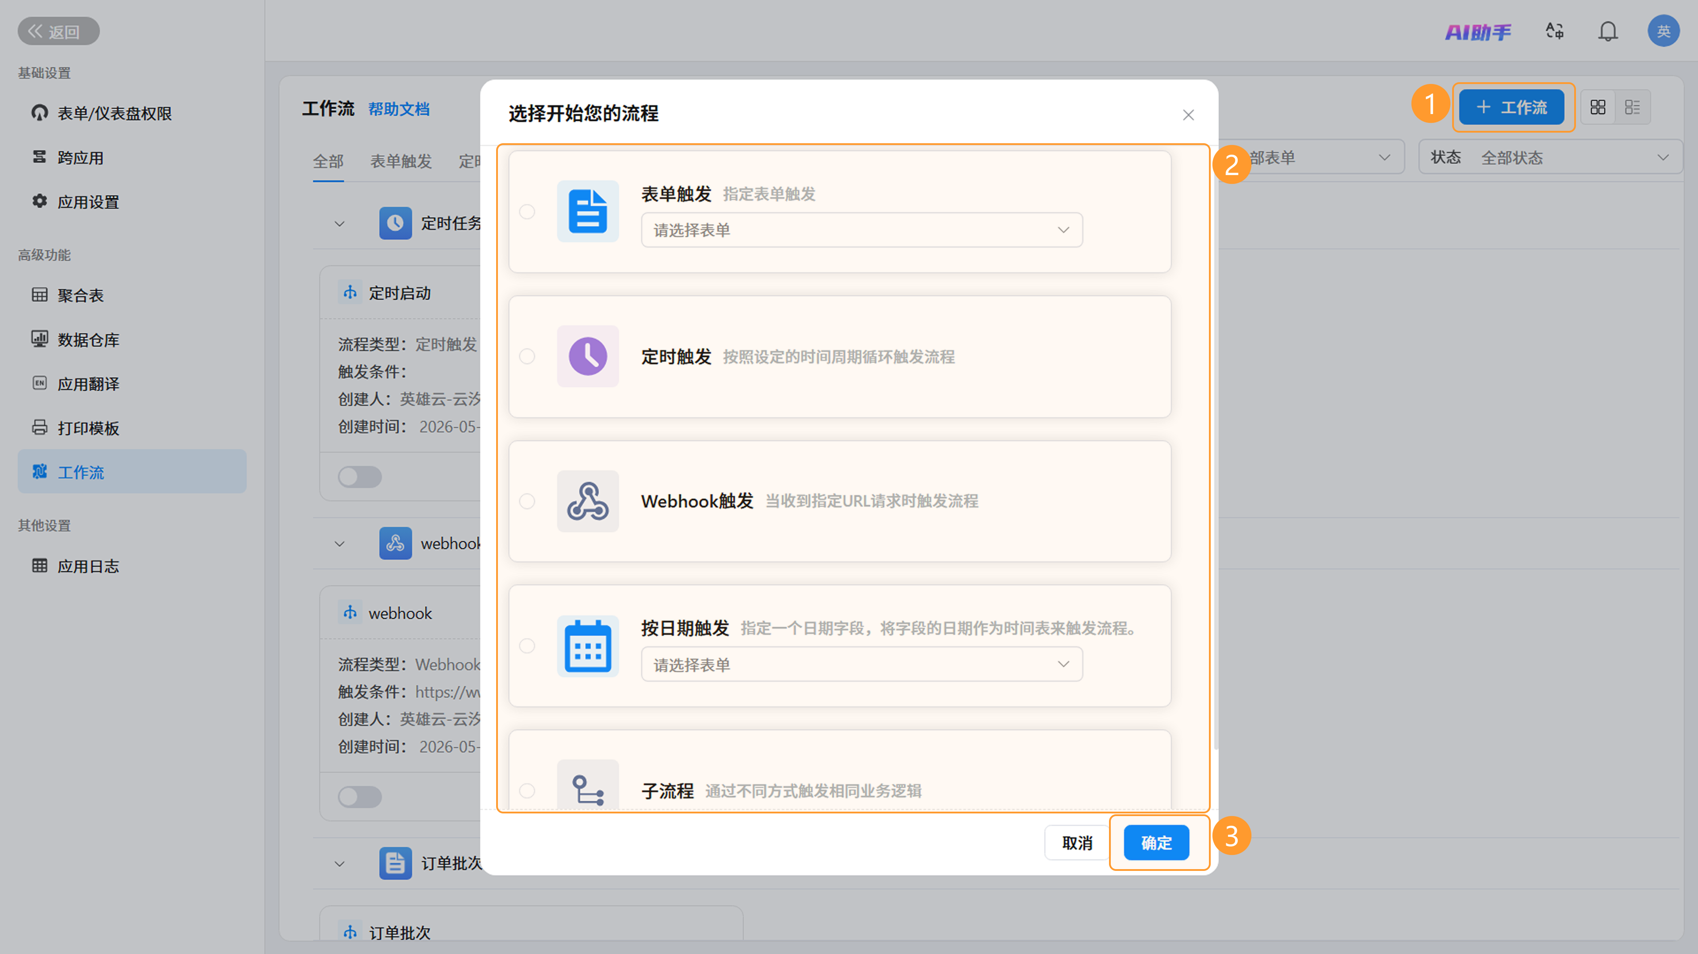The height and width of the screenshot is (954, 1698).
Task: Click the 定时任务 group clock icon
Action: tap(395, 223)
